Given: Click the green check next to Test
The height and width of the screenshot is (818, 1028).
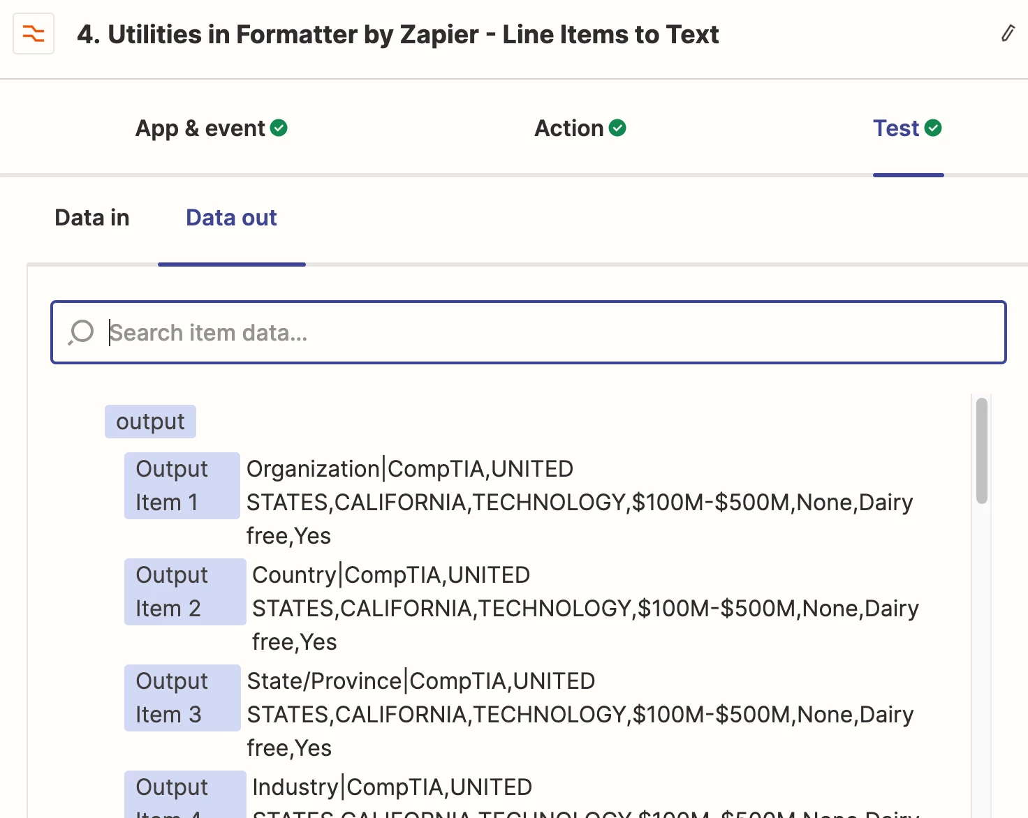Looking at the screenshot, I should (x=933, y=128).
